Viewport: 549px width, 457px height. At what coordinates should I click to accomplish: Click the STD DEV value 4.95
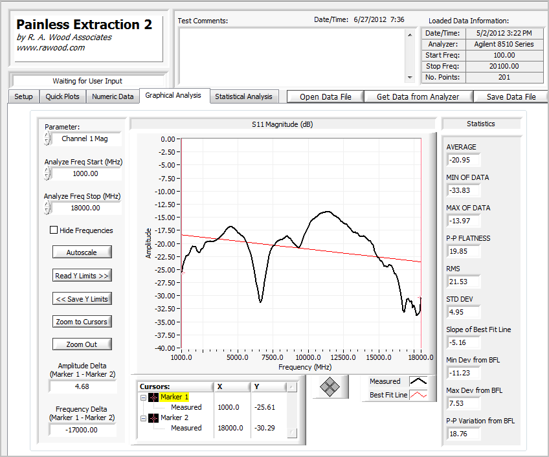point(464,312)
